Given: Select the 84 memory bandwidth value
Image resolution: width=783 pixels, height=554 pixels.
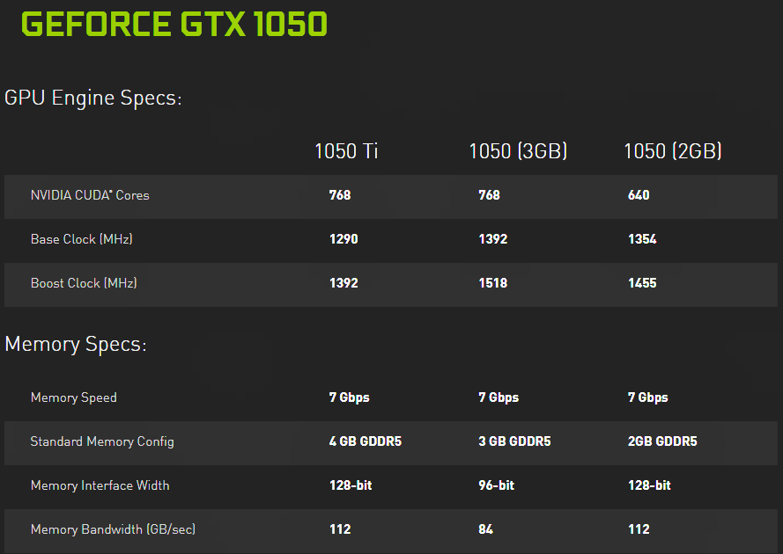Looking at the screenshot, I should (x=486, y=529).
